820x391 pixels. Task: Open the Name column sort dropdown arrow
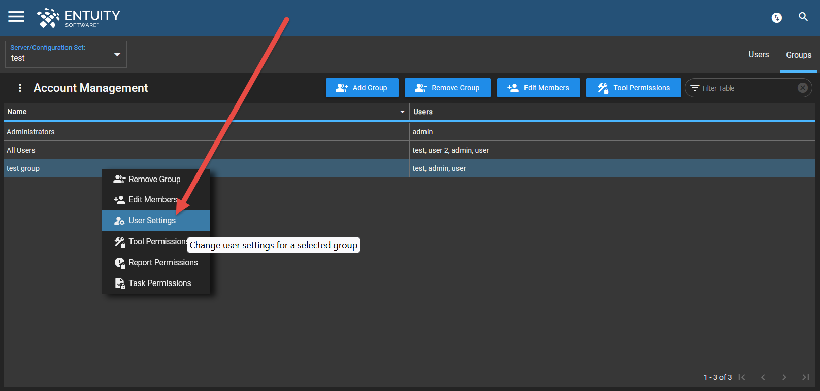402,112
